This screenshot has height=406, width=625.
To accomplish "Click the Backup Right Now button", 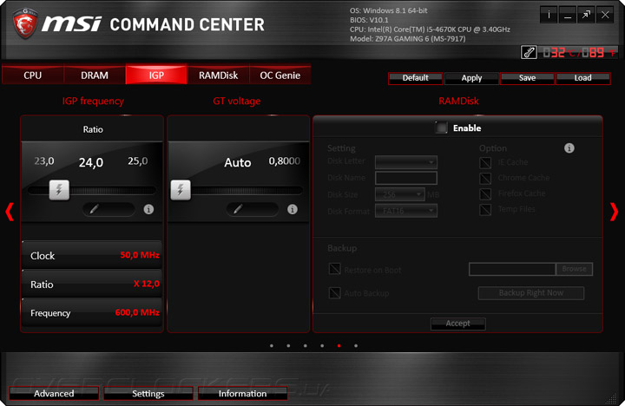I will click(531, 293).
